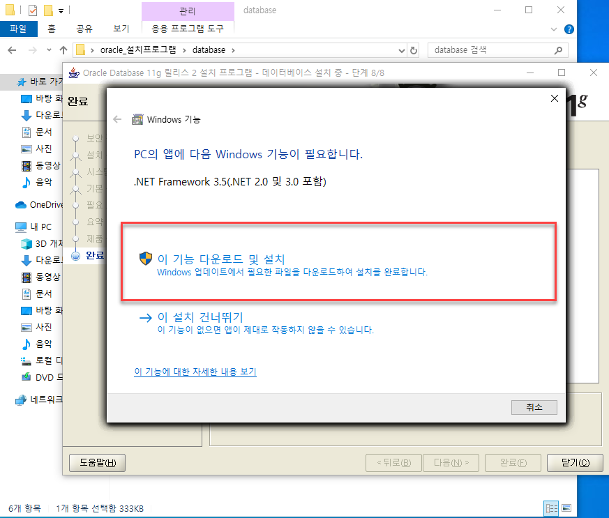Open File Explorer help question mark icon
This screenshot has width=609, height=518.
point(569,29)
